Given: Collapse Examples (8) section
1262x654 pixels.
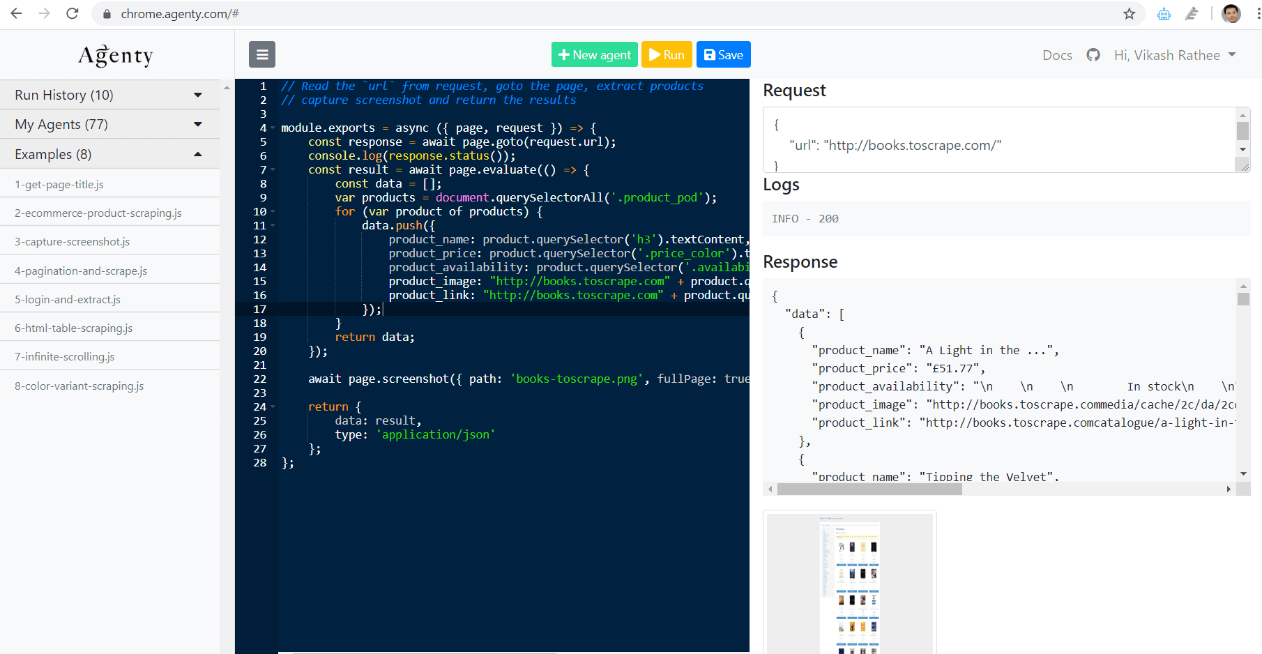Looking at the screenshot, I should 109,154.
